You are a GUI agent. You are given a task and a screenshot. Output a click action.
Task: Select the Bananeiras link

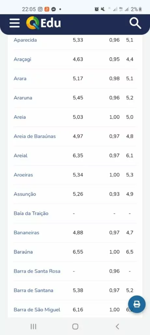click(26, 233)
